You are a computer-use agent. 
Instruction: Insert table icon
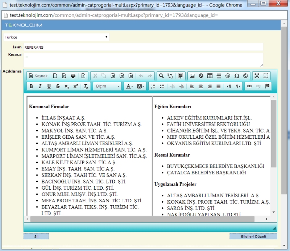210,76
